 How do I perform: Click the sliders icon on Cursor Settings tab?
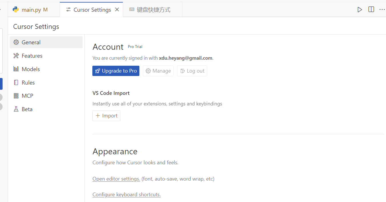click(68, 10)
